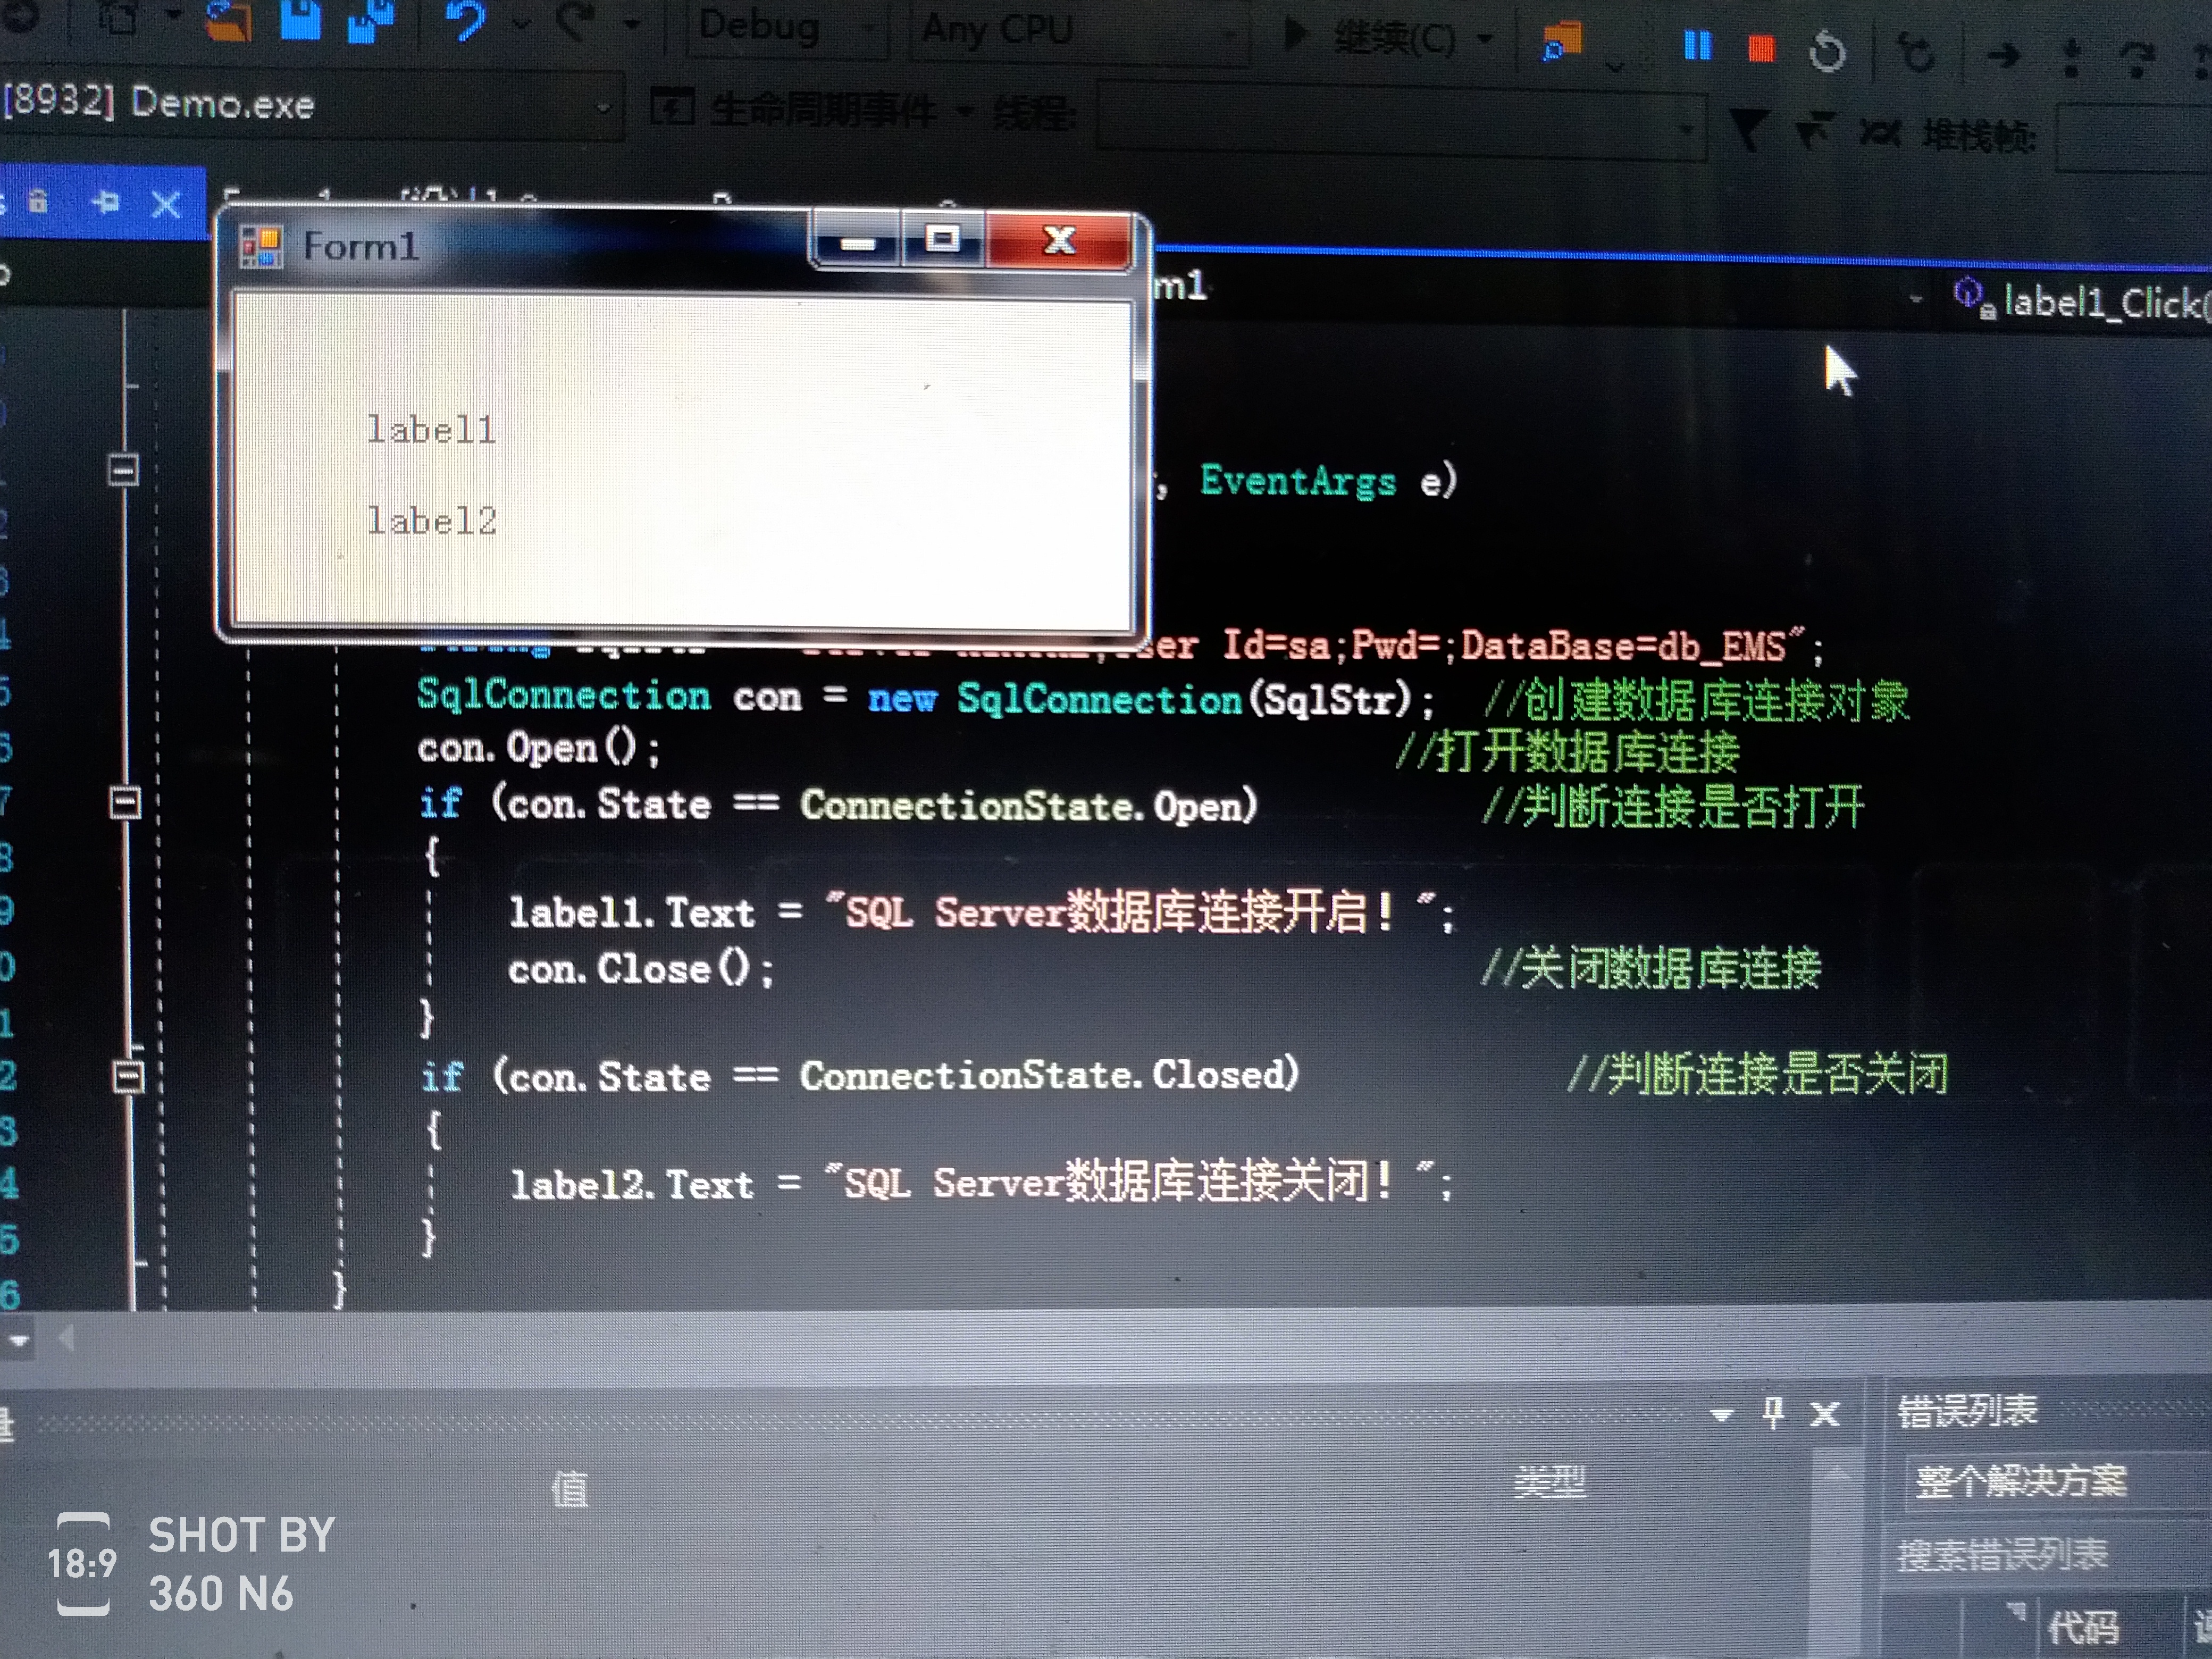Click the lock icon on blue tab

tap(38, 201)
